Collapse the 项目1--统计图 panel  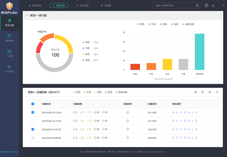[26, 15]
